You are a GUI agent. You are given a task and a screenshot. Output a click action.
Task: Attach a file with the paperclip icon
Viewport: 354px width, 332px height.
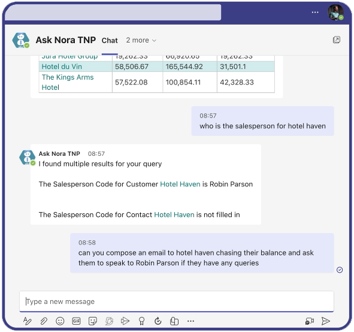tap(44, 321)
